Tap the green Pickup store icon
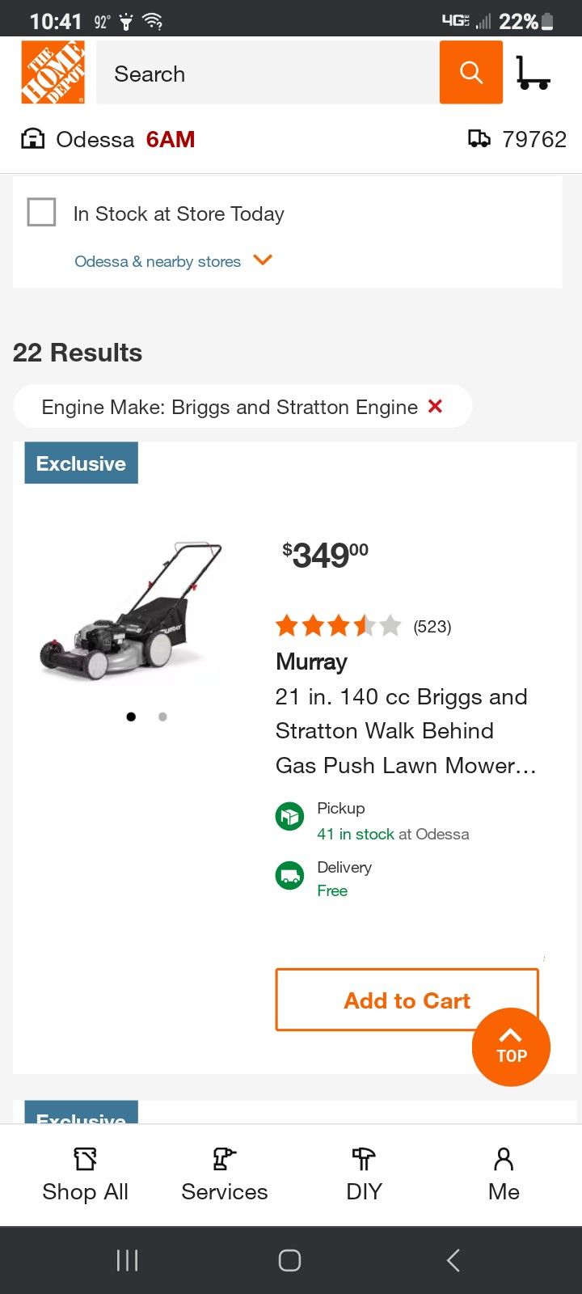Image resolution: width=582 pixels, height=1294 pixels. pyautogui.click(x=289, y=816)
